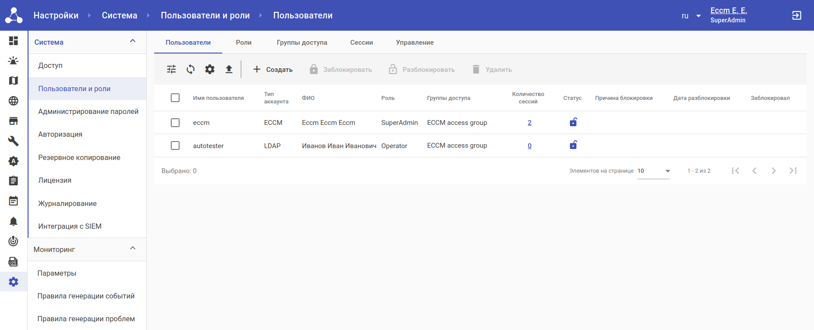Click the Создать button

click(273, 69)
